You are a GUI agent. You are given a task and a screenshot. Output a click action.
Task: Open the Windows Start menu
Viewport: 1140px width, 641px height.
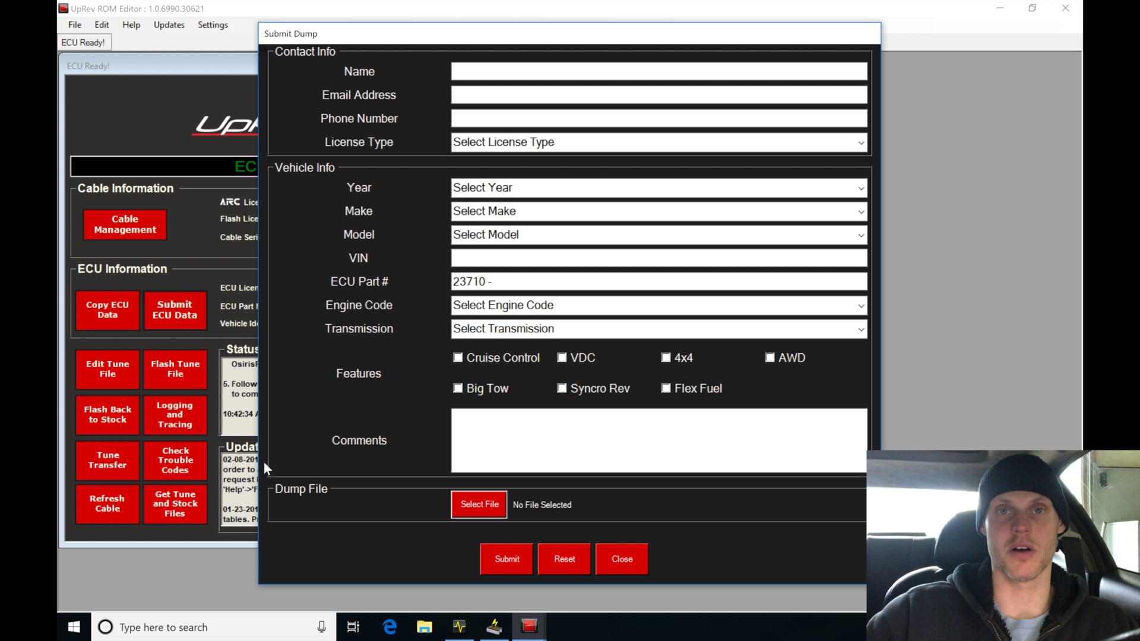74,626
